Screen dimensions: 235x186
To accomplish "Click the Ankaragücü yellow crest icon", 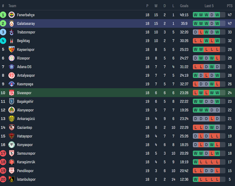I will tap(11, 119).
